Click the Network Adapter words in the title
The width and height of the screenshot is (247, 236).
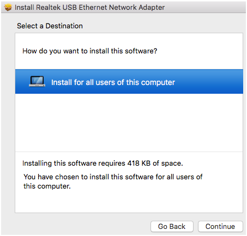click(x=137, y=8)
